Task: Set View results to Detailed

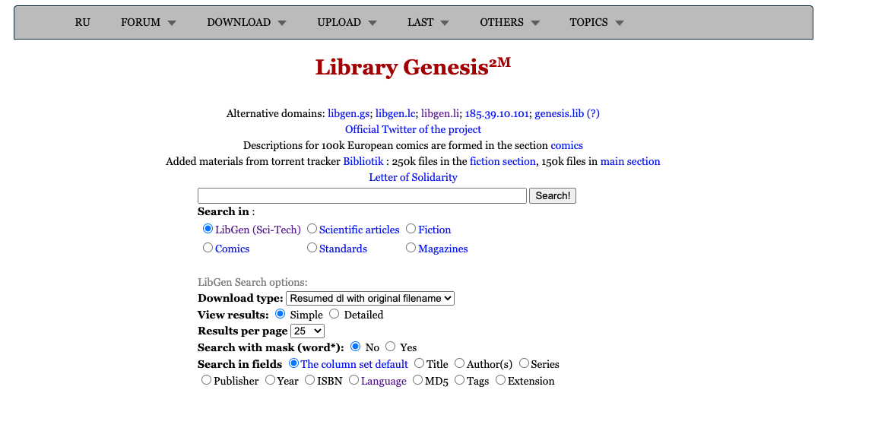Action: click(x=334, y=314)
